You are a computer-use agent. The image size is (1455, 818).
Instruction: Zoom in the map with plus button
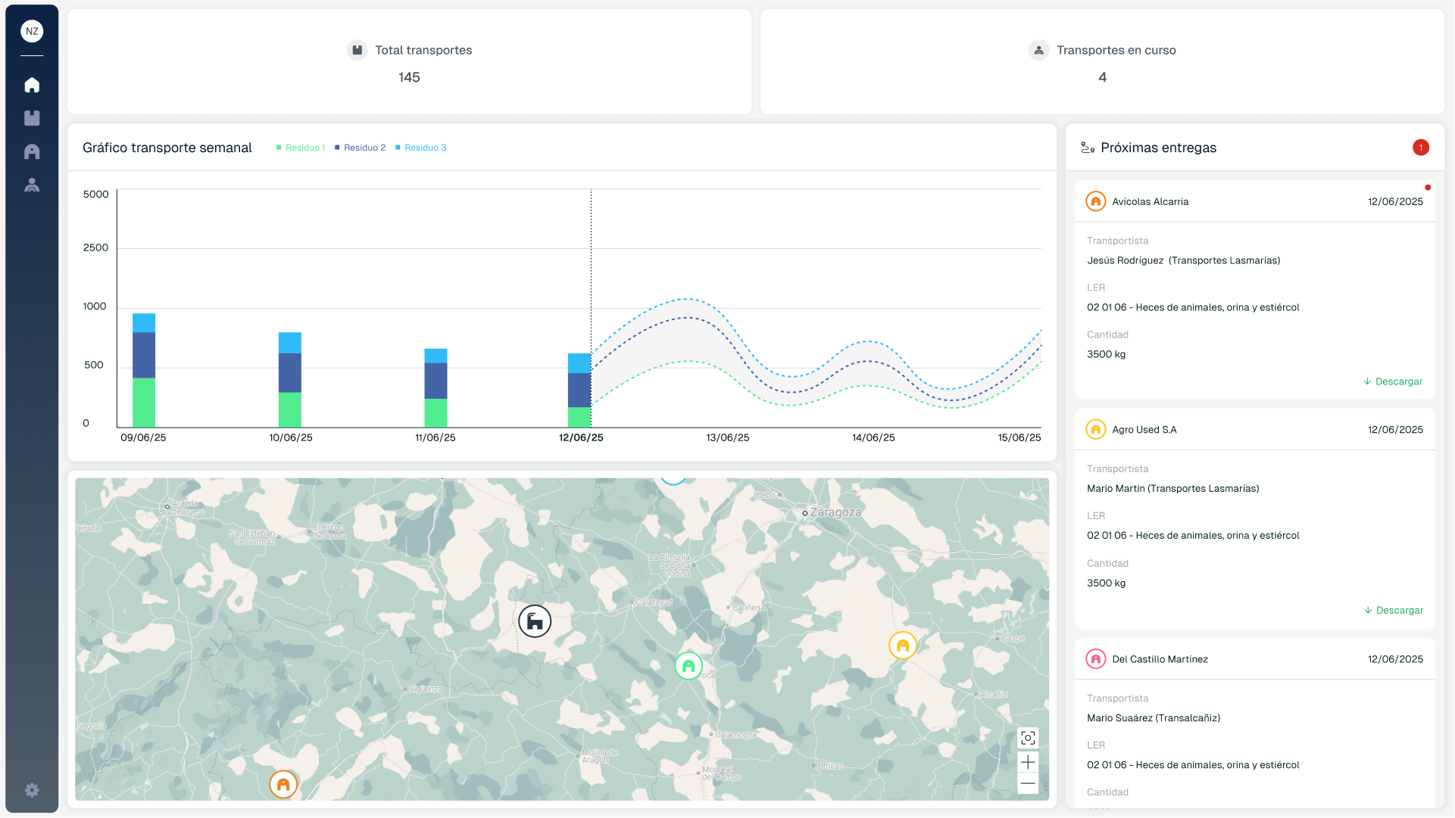point(1028,762)
